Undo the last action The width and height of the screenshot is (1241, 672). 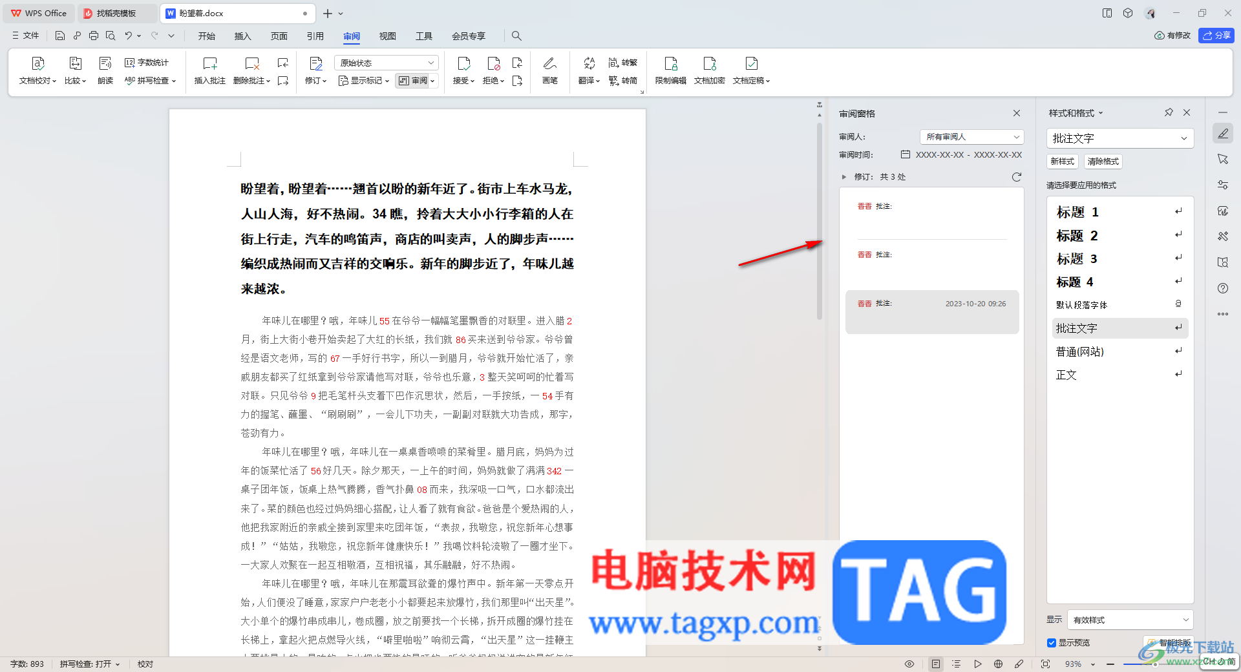click(128, 36)
